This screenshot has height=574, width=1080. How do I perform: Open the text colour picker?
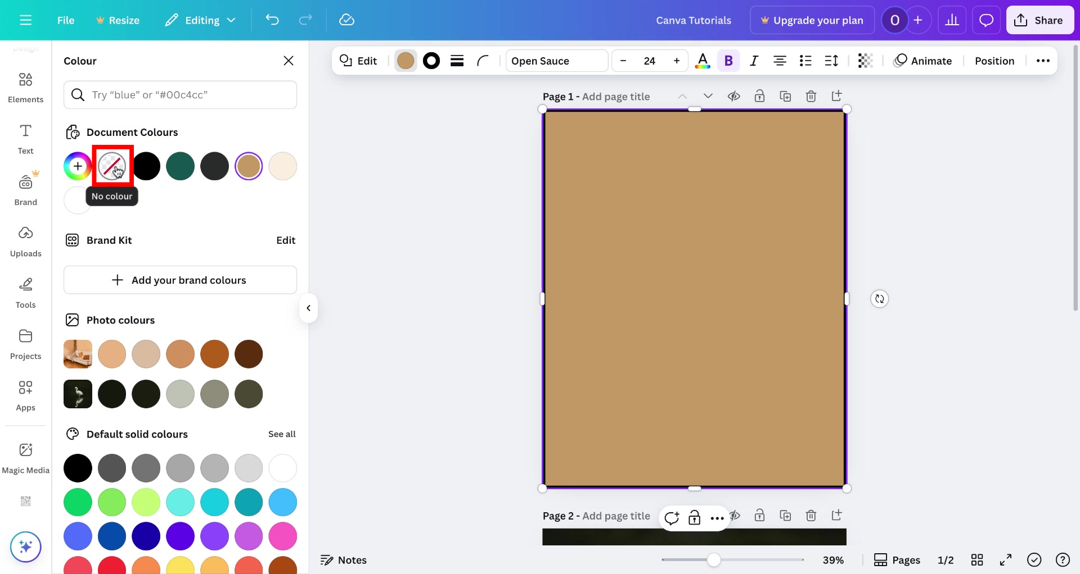tap(703, 61)
